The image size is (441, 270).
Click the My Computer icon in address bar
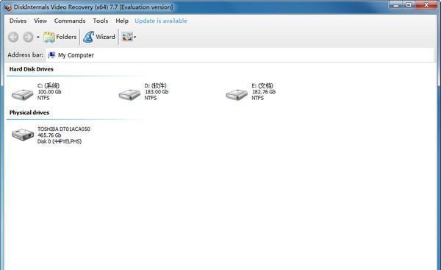click(x=51, y=55)
